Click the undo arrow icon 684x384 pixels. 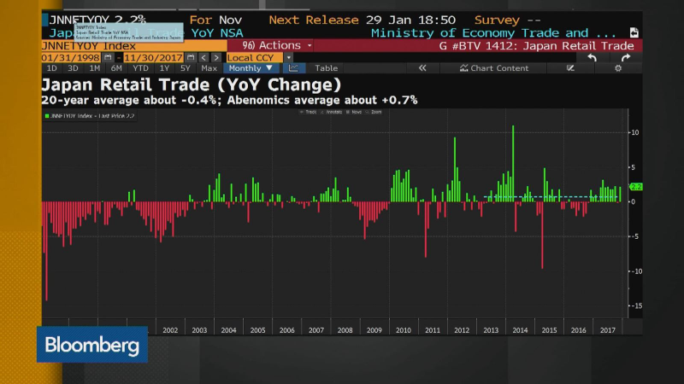pyautogui.click(x=592, y=57)
